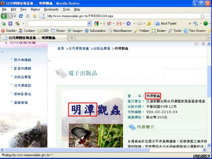
Task: Click the print page icon
Action: (203, 44)
